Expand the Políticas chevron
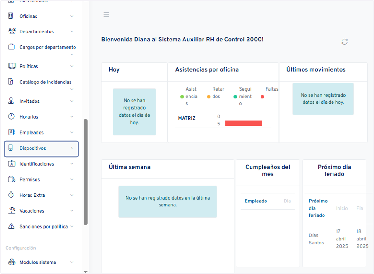Viewport: 374px width, 274px height. (72, 66)
